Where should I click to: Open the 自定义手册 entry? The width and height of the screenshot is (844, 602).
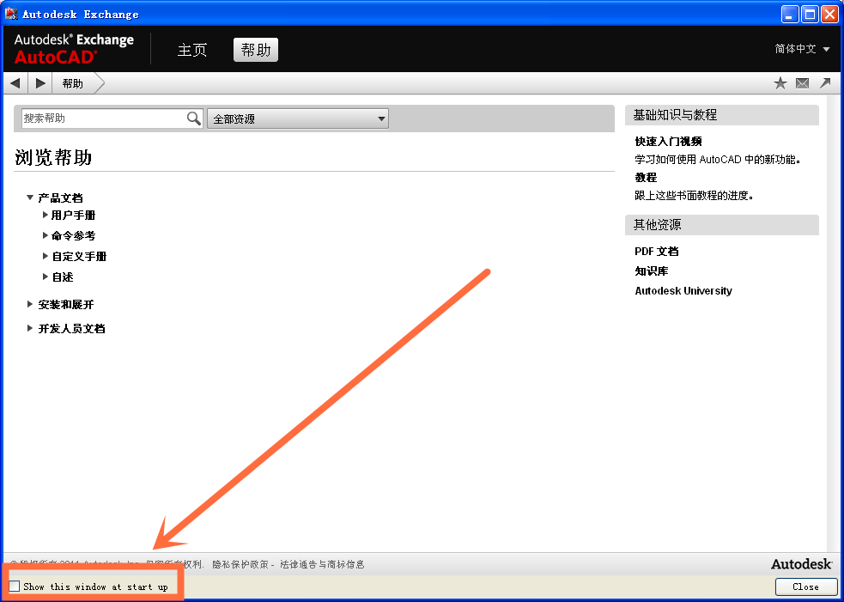coord(79,256)
